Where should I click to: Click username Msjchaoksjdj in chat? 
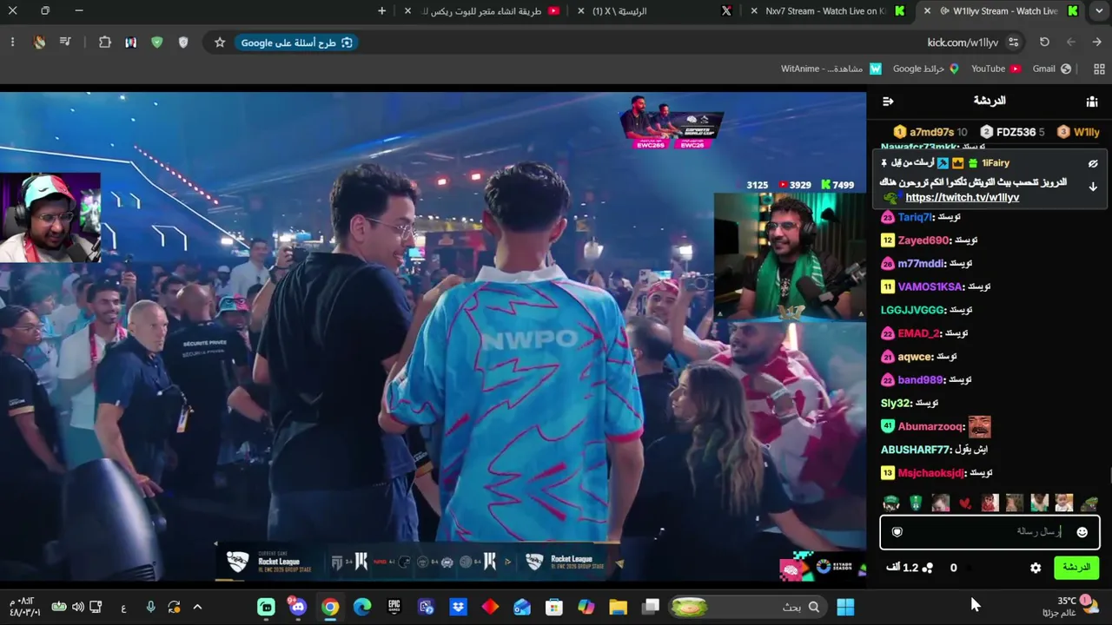tap(930, 473)
